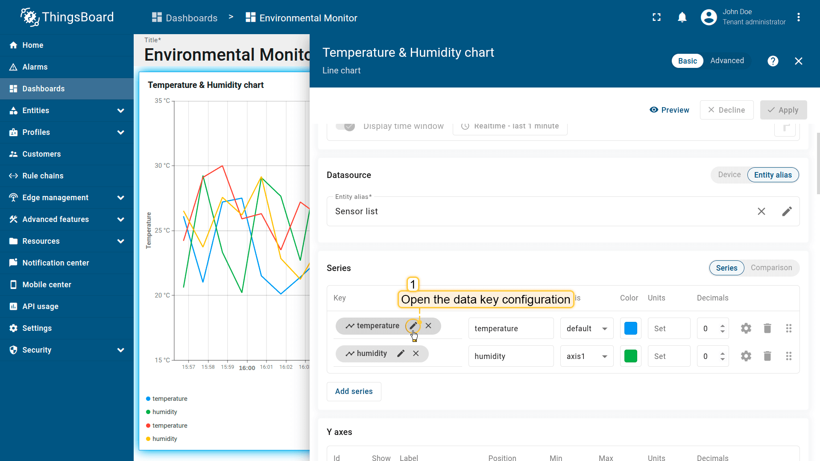Click the notifications bell icon
This screenshot has width=820, height=461.
682,18
